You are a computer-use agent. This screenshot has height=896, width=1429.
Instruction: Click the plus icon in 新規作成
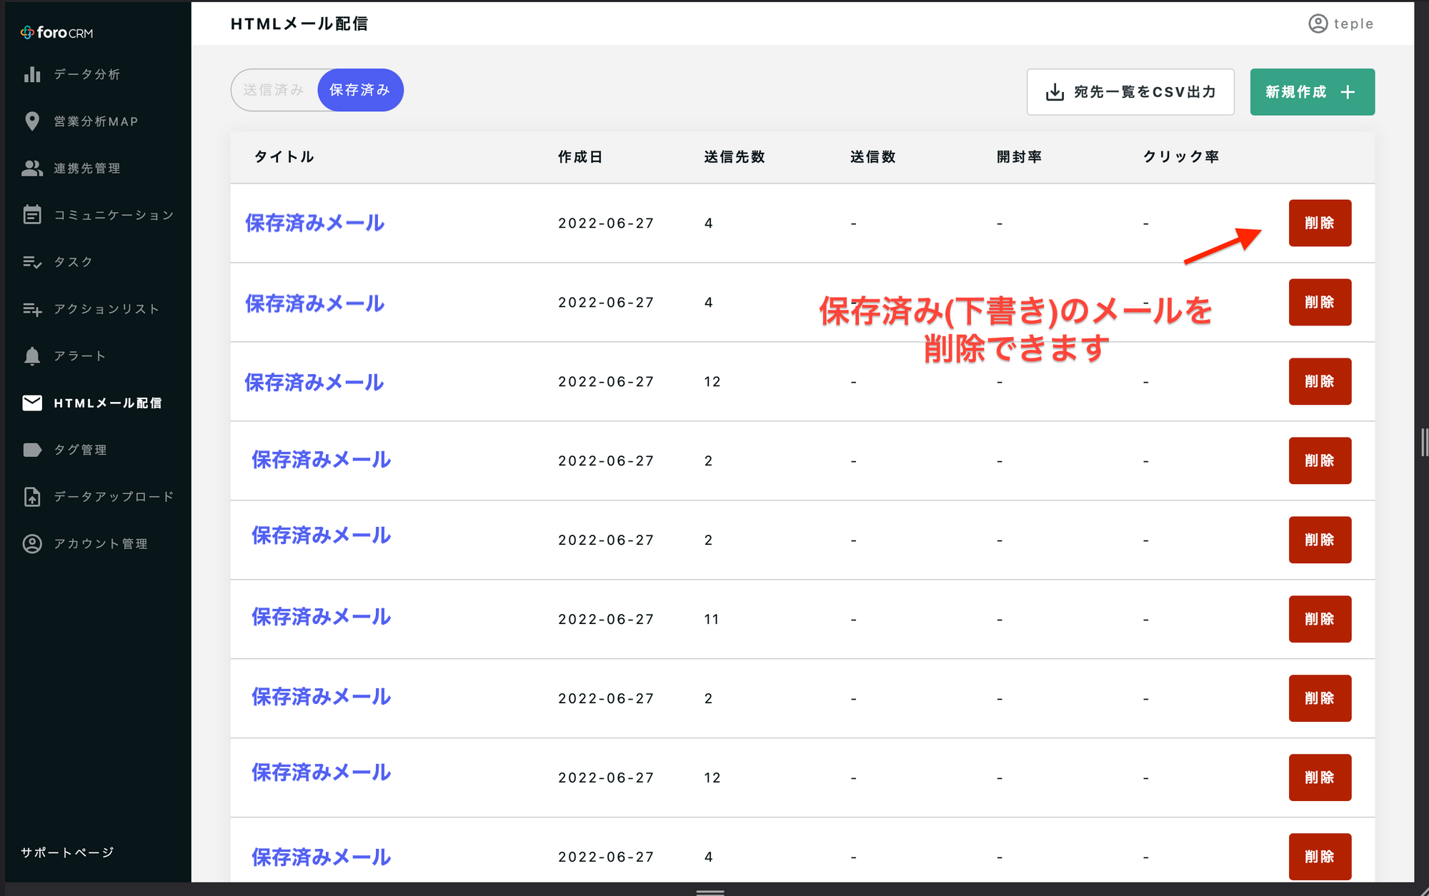[1348, 92]
